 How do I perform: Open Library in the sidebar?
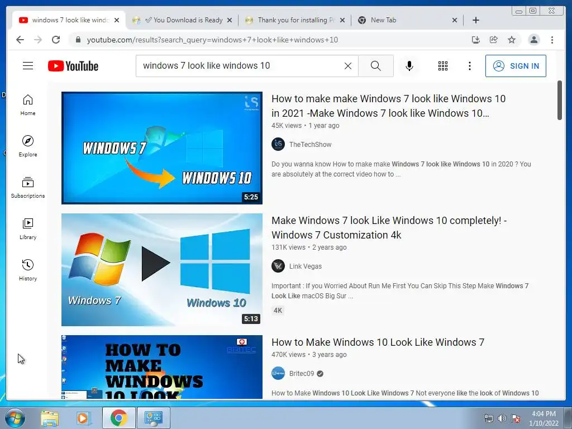[x=28, y=228]
